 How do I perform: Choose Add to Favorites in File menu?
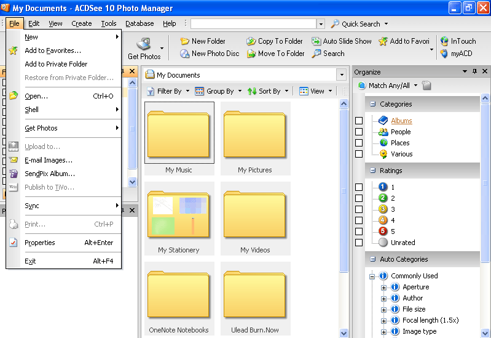click(63, 50)
